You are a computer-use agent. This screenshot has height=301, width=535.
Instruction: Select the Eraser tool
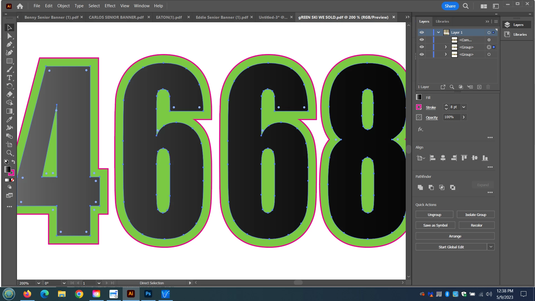point(9,94)
